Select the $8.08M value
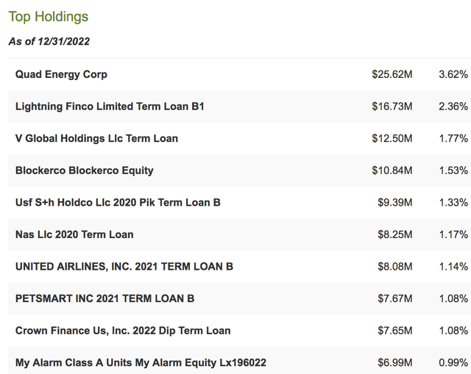Screen dimensions: 471x374 (x=395, y=267)
